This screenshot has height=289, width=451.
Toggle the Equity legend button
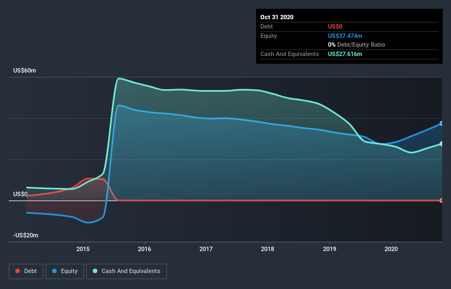tap(65, 271)
